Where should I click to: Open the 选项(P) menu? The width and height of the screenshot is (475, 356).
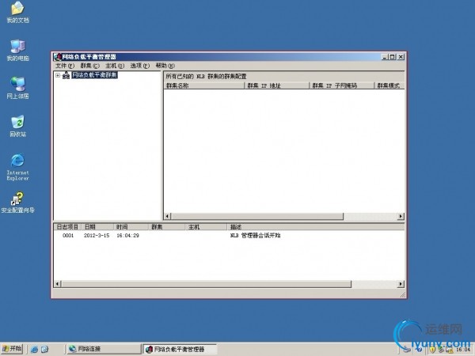139,66
